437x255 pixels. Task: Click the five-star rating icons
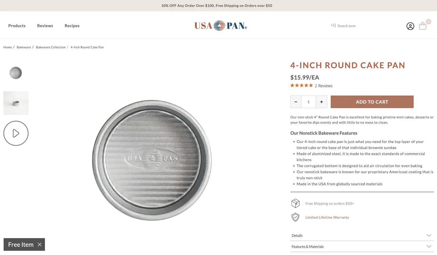point(301,85)
